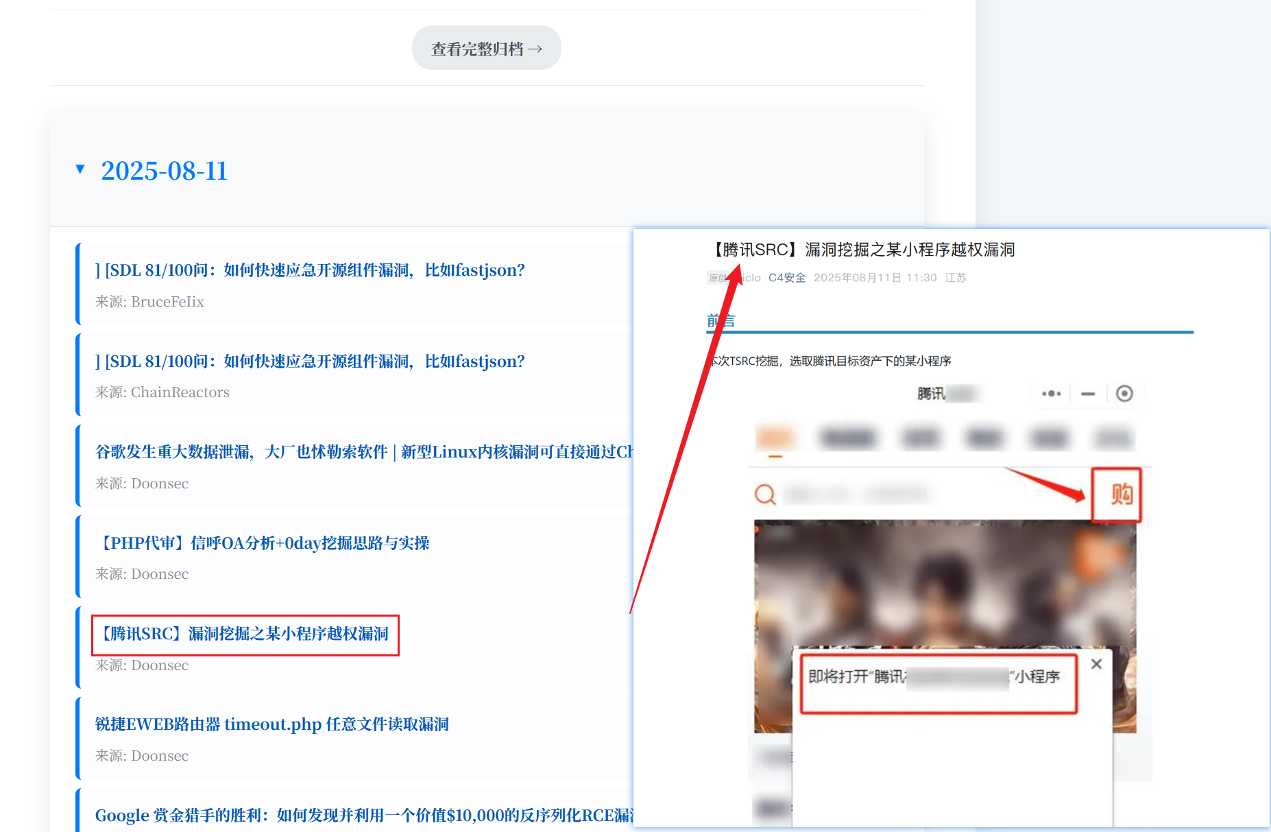Open 谷歌发生重大数据泄漏 article link
Screen dimensions: 1271x832
click(364, 452)
